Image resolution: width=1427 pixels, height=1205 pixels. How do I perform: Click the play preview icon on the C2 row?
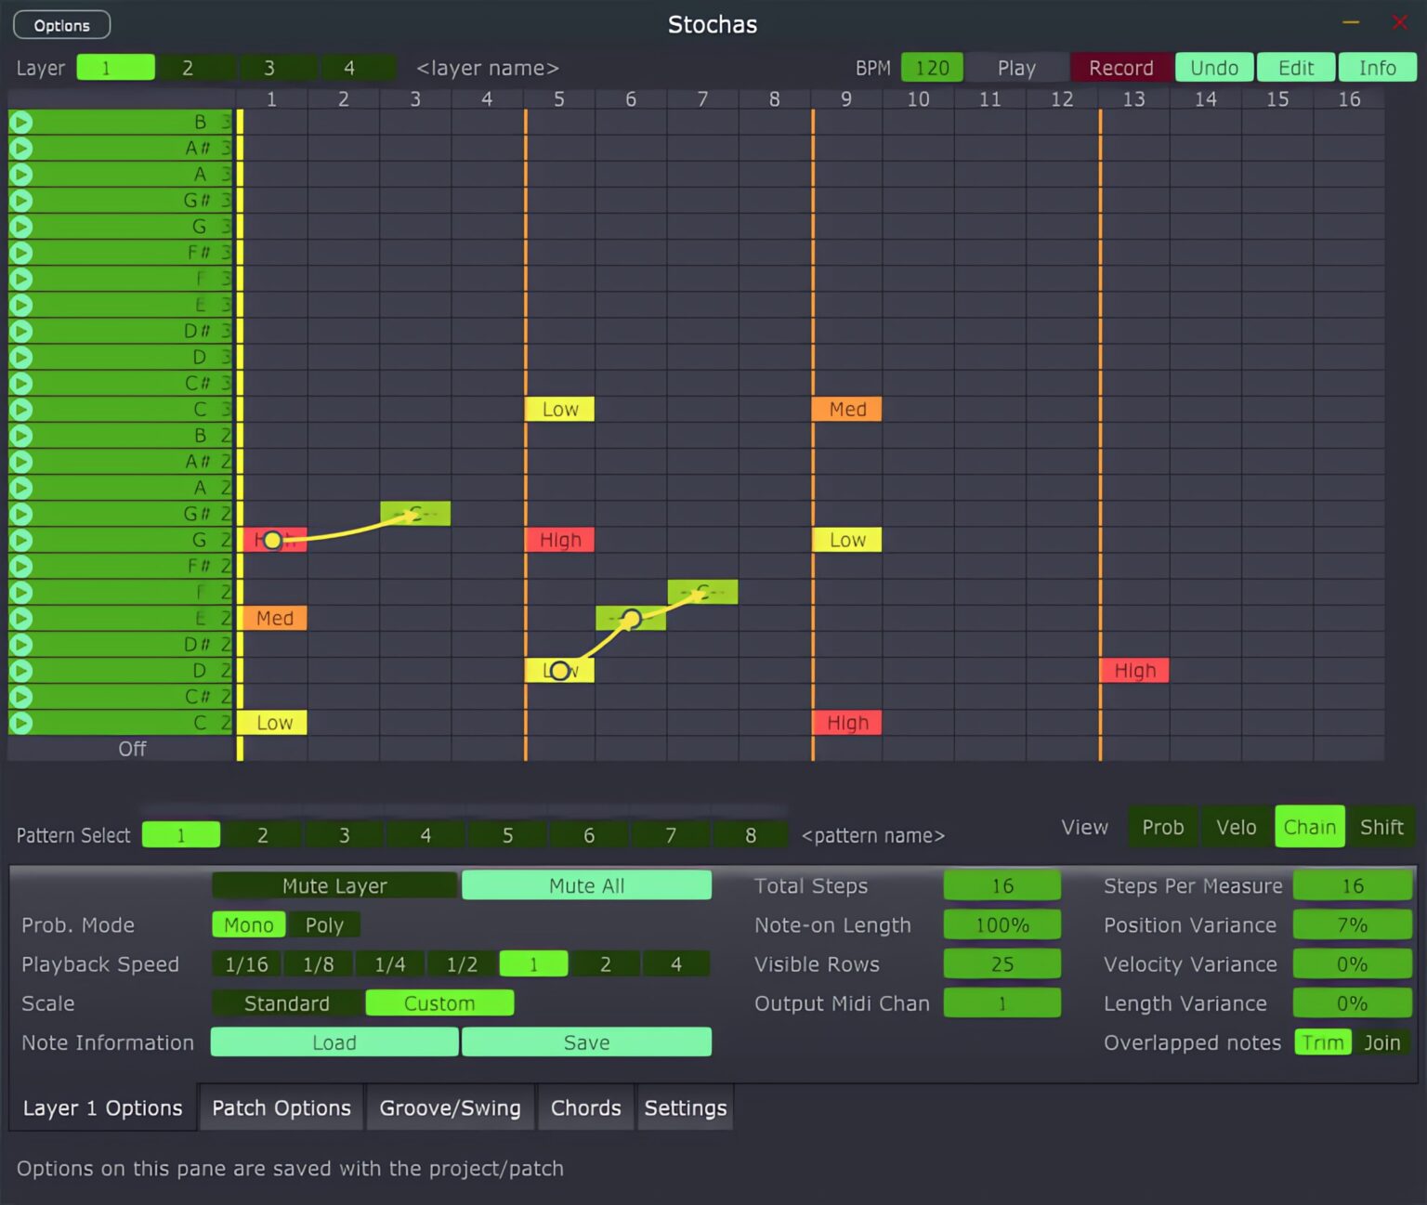pyautogui.click(x=20, y=722)
